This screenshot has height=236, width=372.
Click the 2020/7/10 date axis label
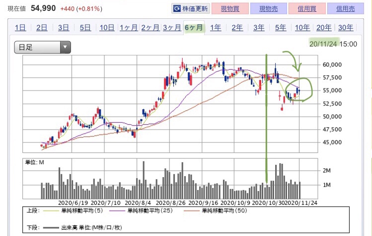pos(106,203)
